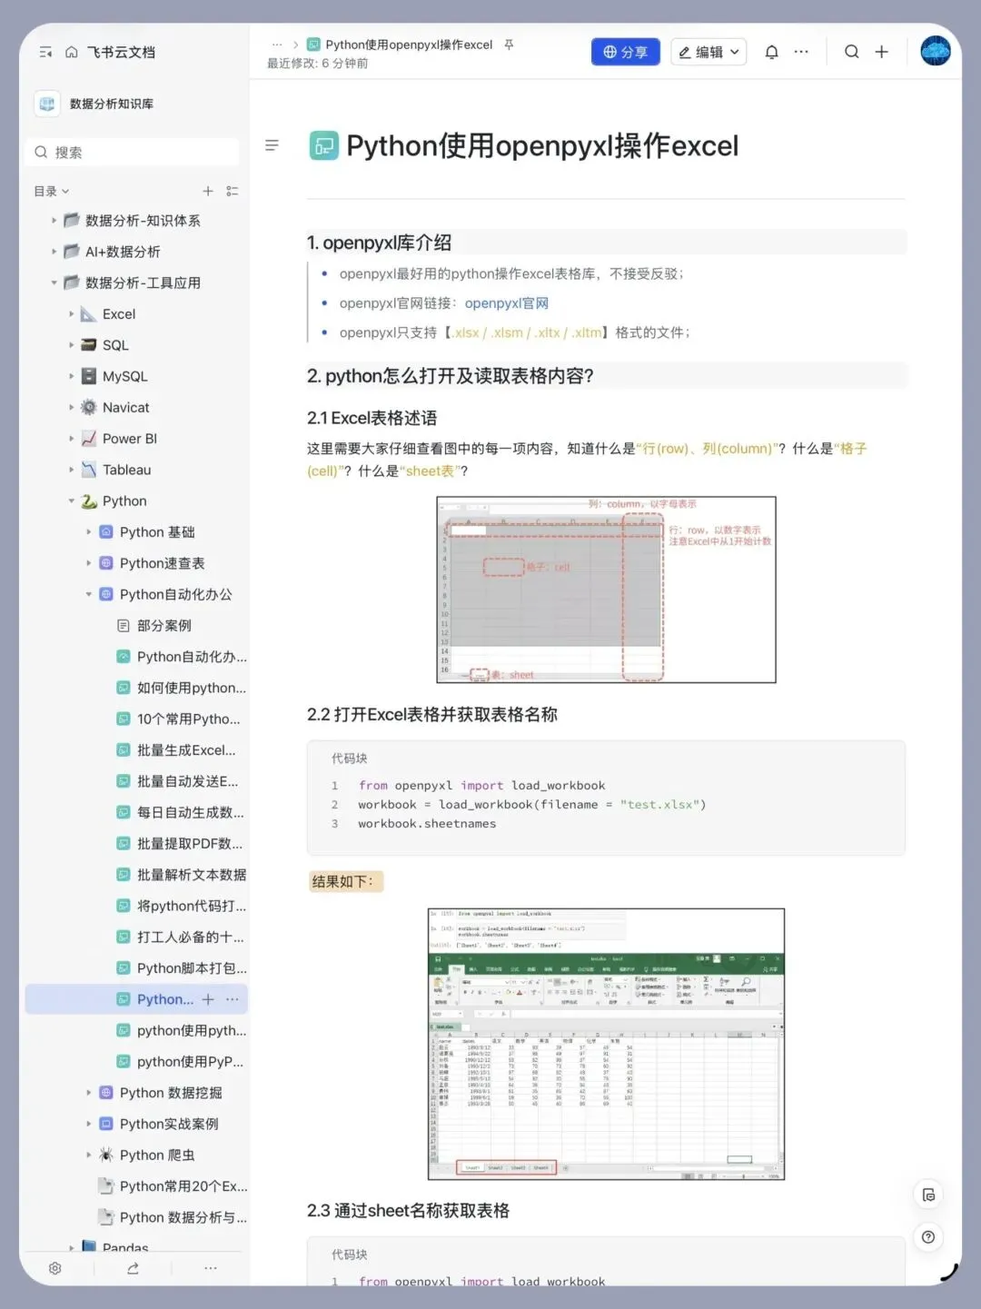This screenshot has width=981, height=1309.
Task: Open the 批量解析文本数据 document
Action: coord(191,875)
